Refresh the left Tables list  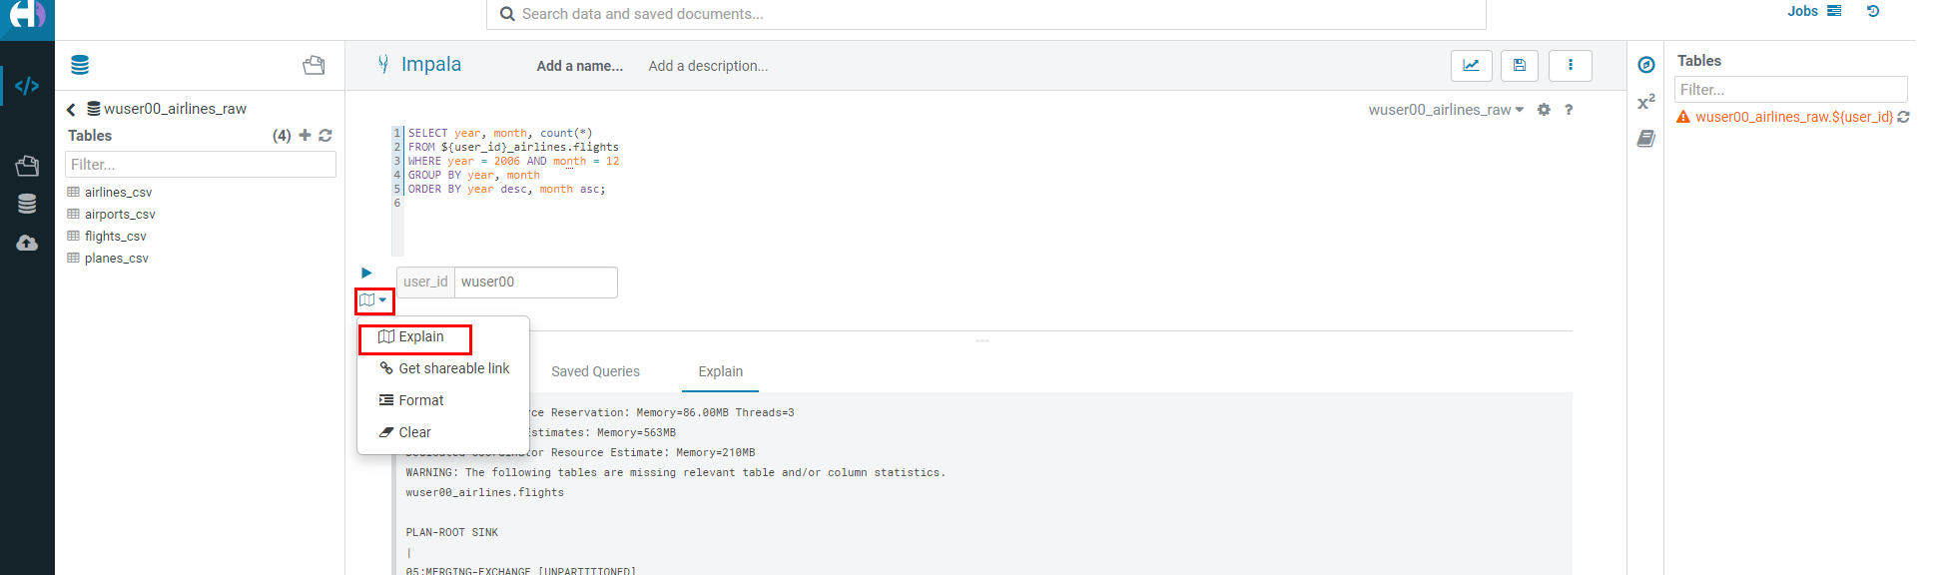click(325, 135)
